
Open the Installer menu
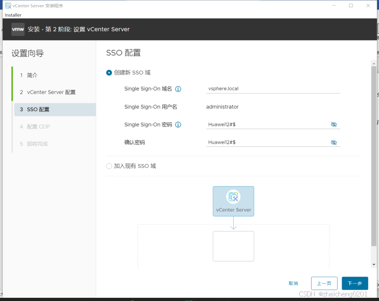click(13, 15)
